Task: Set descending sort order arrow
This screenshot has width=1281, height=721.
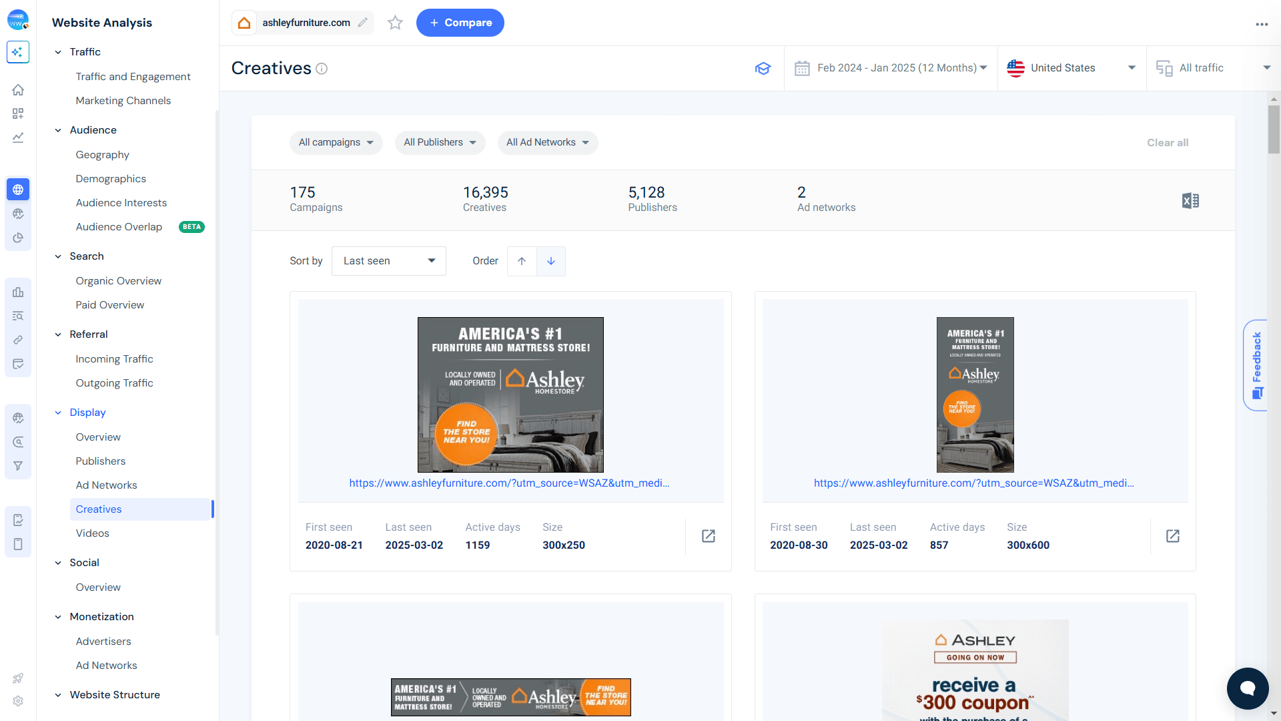Action: tap(551, 261)
